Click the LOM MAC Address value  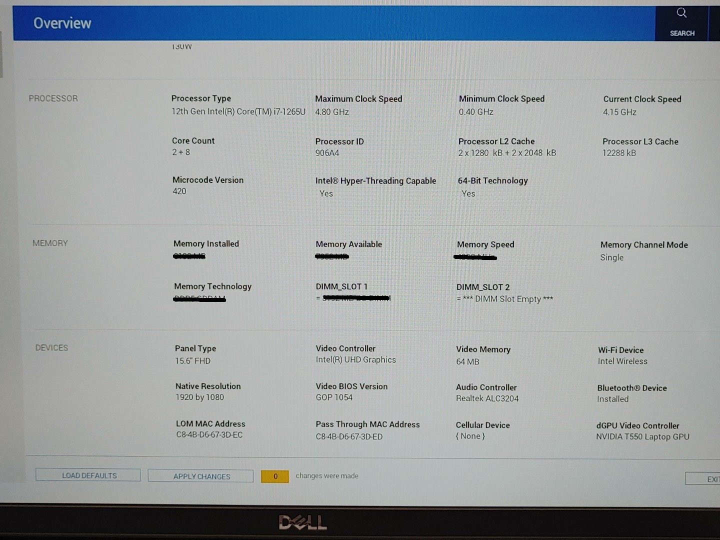pos(209,435)
